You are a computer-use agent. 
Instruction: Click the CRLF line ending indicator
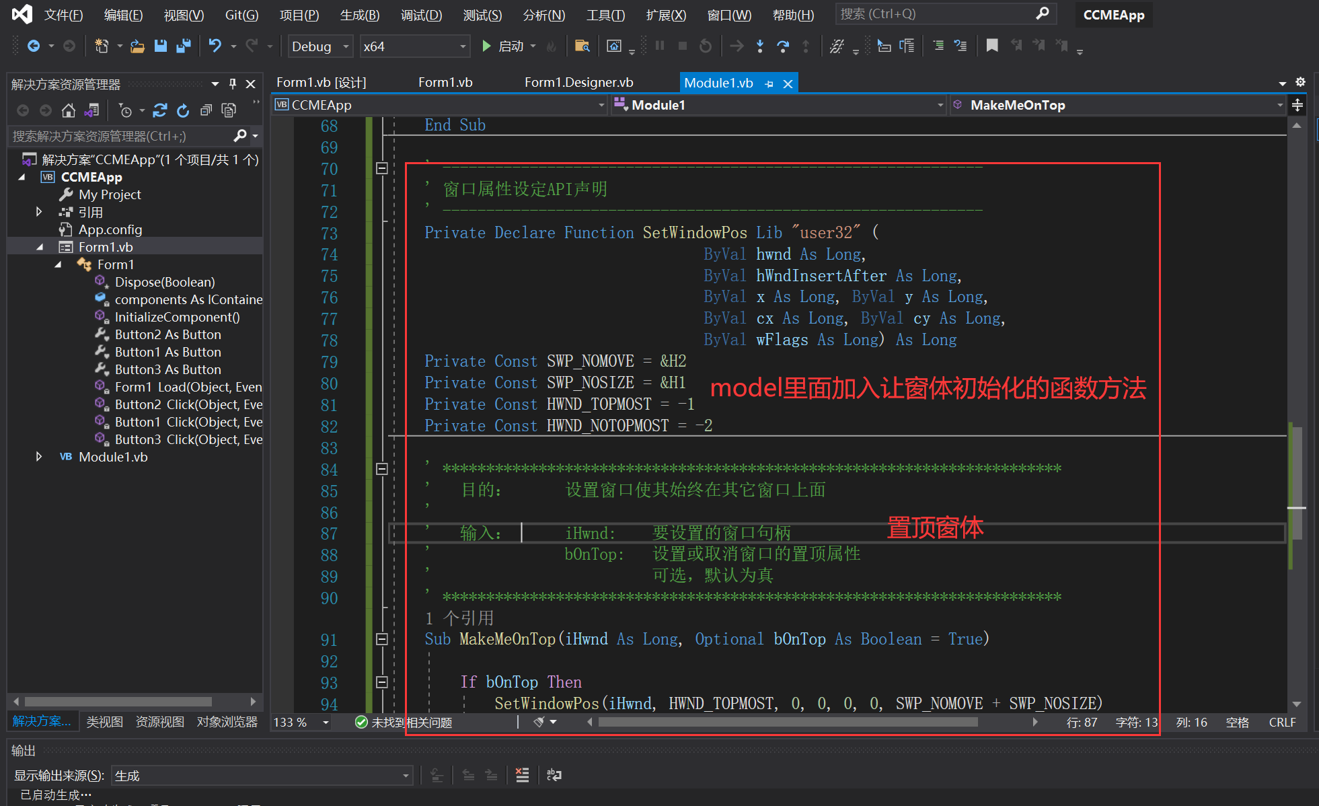tap(1282, 722)
